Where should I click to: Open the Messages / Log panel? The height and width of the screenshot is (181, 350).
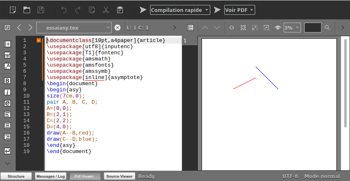point(50,176)
